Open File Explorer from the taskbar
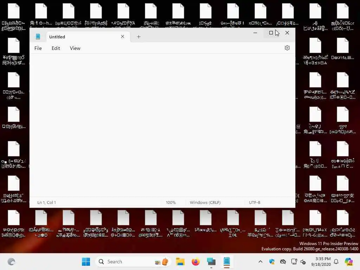The height and width of the screenshot is (270, 360). 180,262
